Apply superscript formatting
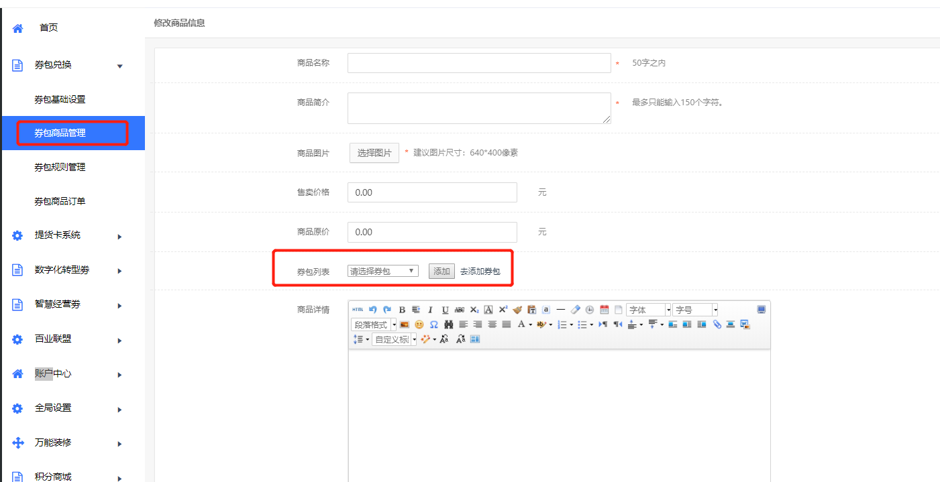 coord(503,310)
